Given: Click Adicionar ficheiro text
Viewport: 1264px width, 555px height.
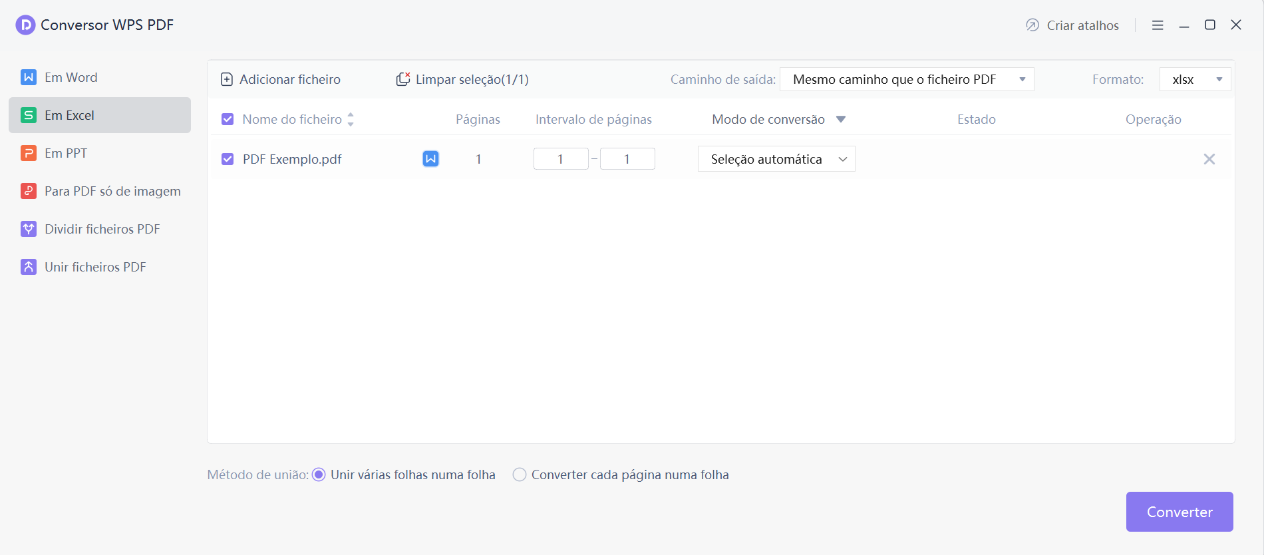Looking at the screenshot, I should coord(290,79).
